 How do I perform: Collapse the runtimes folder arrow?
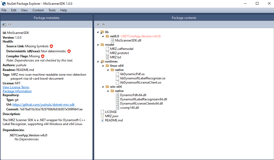coord(98,61)
